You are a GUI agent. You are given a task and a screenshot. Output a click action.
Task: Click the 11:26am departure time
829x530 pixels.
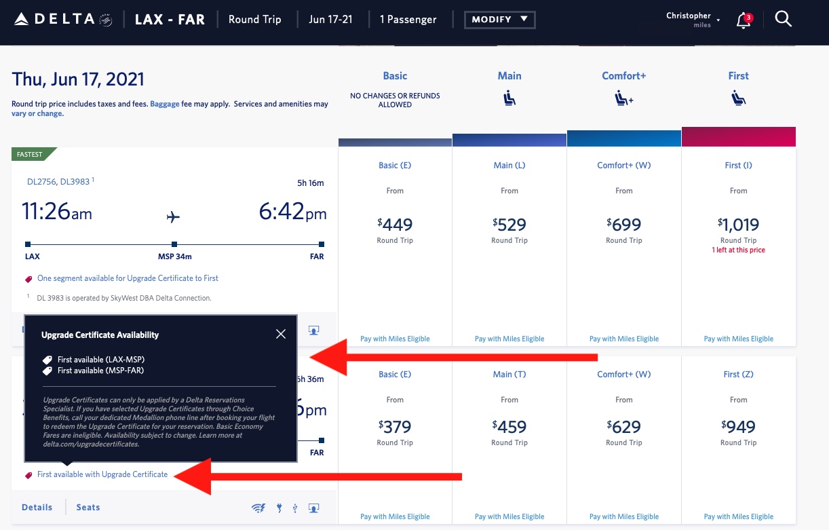[x=57, y=212]
